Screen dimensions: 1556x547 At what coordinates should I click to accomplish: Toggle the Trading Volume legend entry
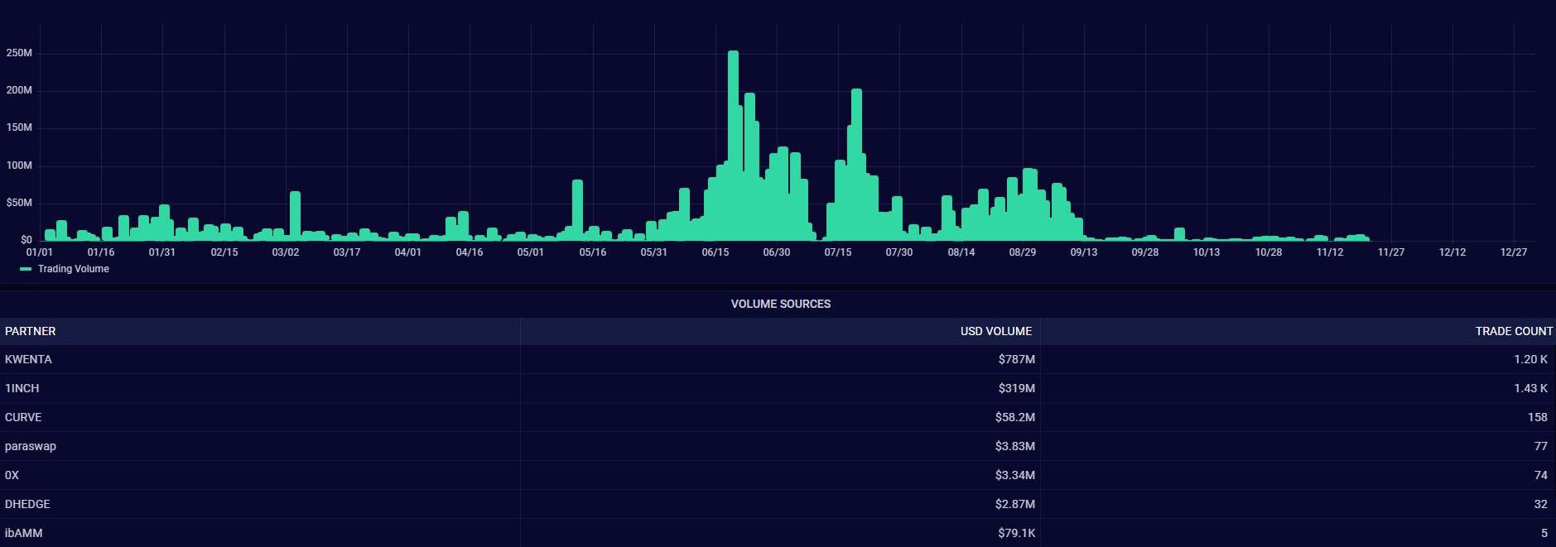click(73, 269)
